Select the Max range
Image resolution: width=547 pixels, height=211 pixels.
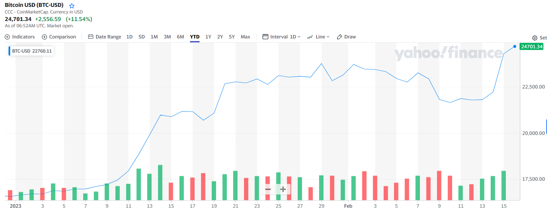(x=245, y=37)
